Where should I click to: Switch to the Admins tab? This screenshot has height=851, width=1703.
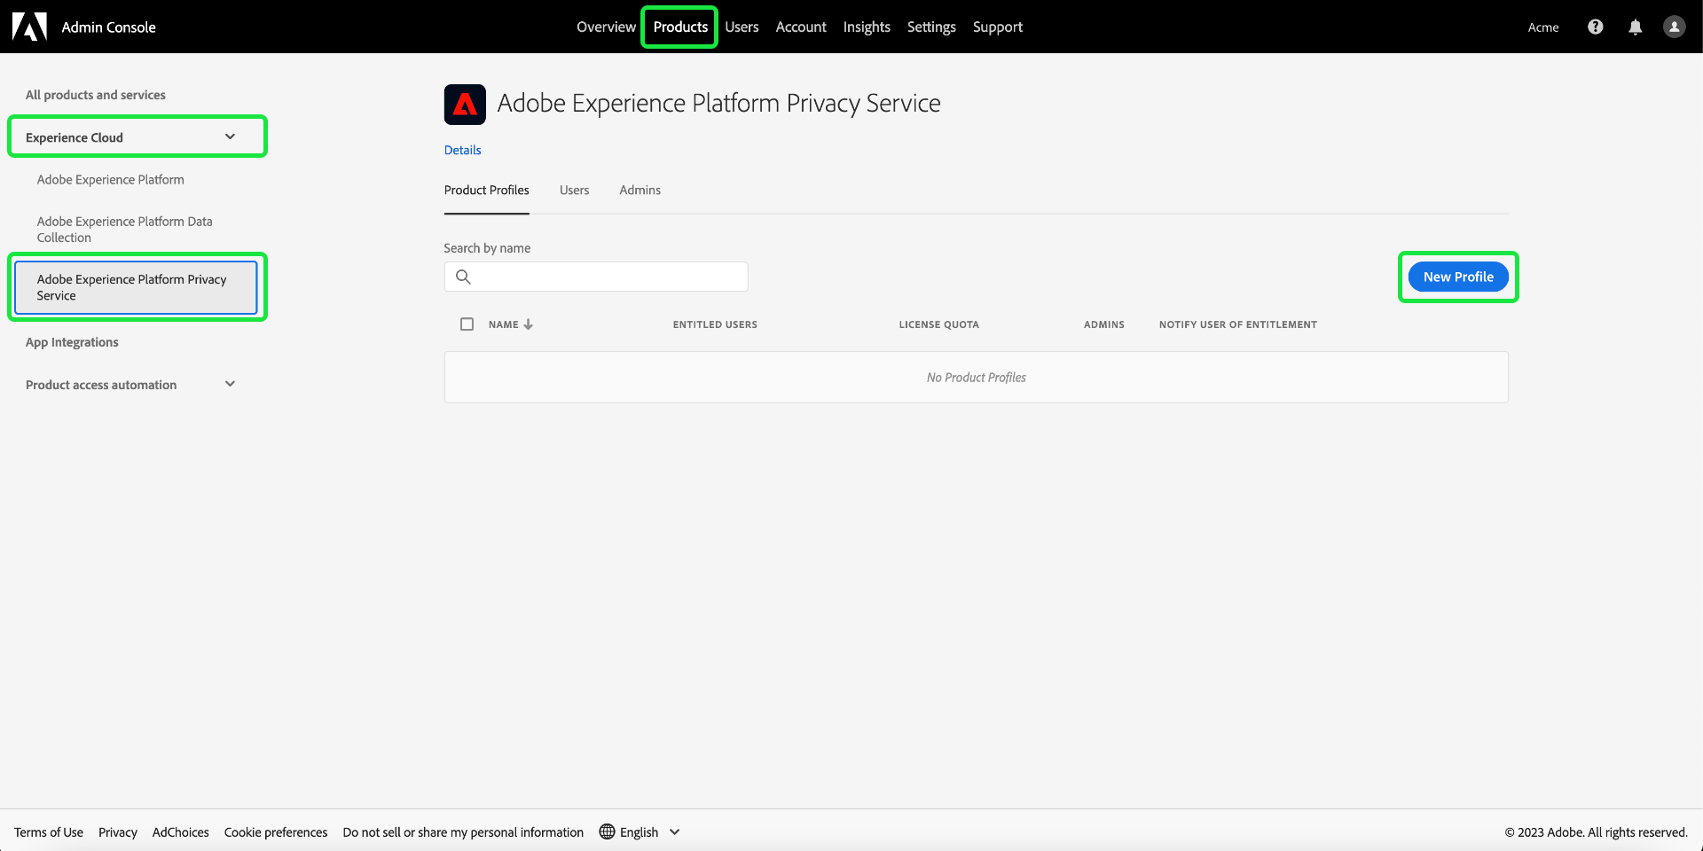(640, 190)
